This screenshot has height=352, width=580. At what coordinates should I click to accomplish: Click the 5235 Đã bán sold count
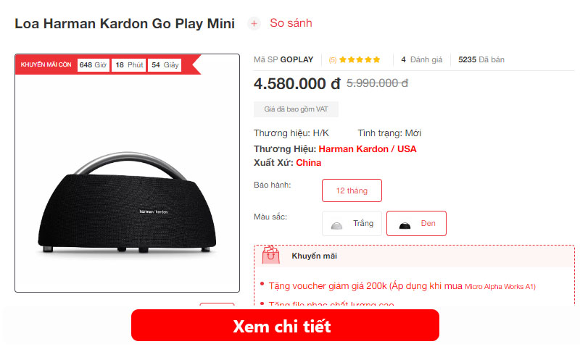[481, 59]
